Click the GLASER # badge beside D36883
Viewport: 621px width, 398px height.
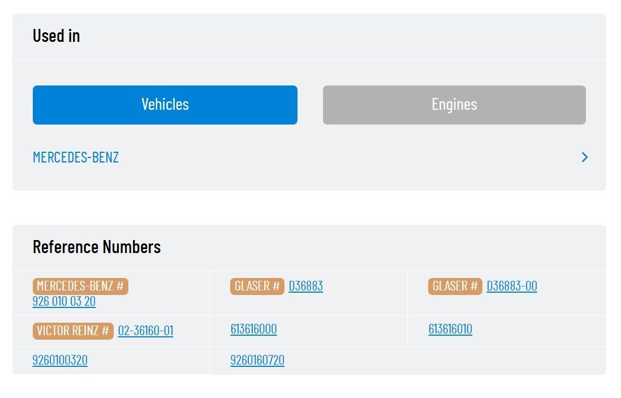(x=257, y=286)
